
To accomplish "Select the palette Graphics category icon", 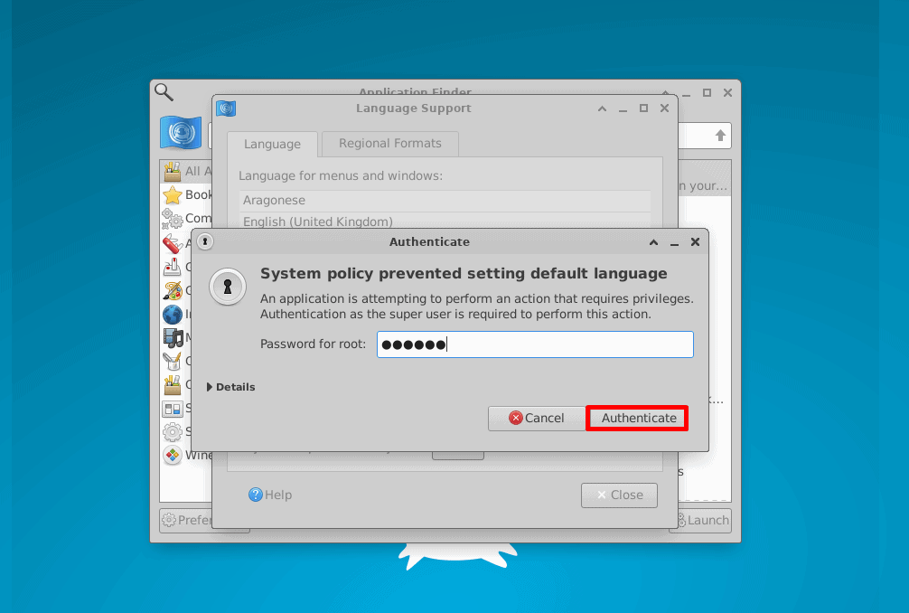I will pyautogui.click(x=173, y=290).
